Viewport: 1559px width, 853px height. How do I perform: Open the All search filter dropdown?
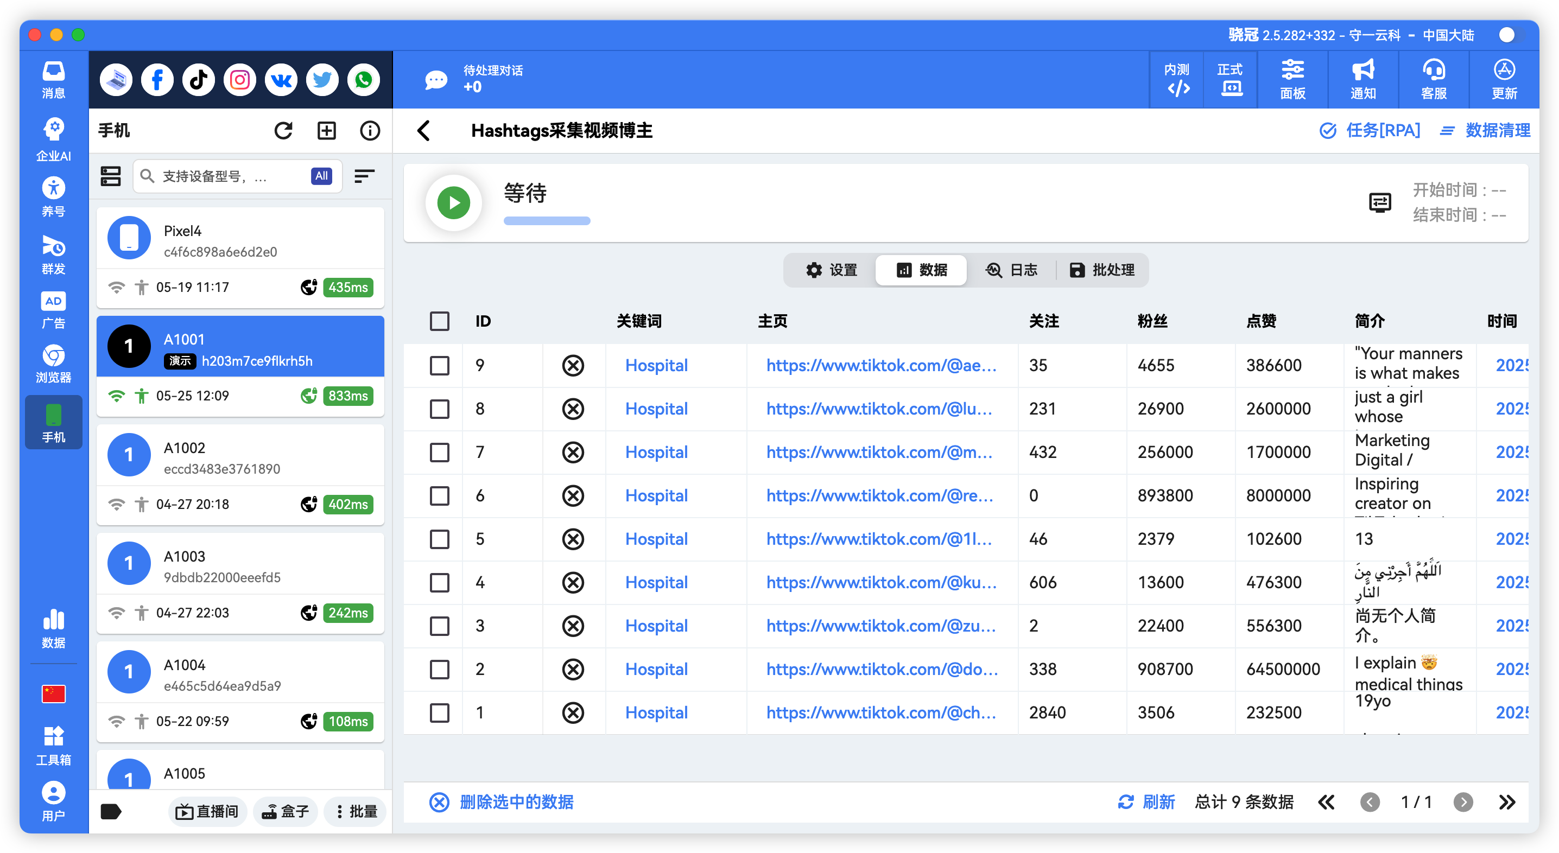coord(321,176)
